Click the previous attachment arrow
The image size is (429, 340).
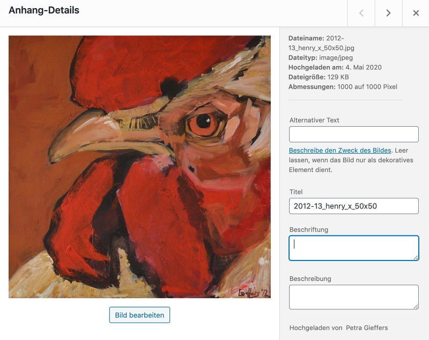pyautogui.click(x=361, y=13)
